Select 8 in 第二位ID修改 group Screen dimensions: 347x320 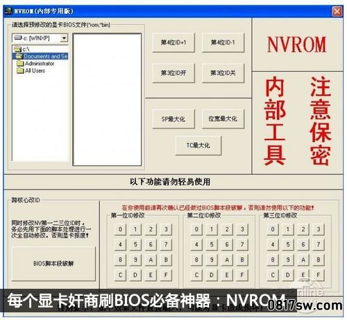coord(196,260)
